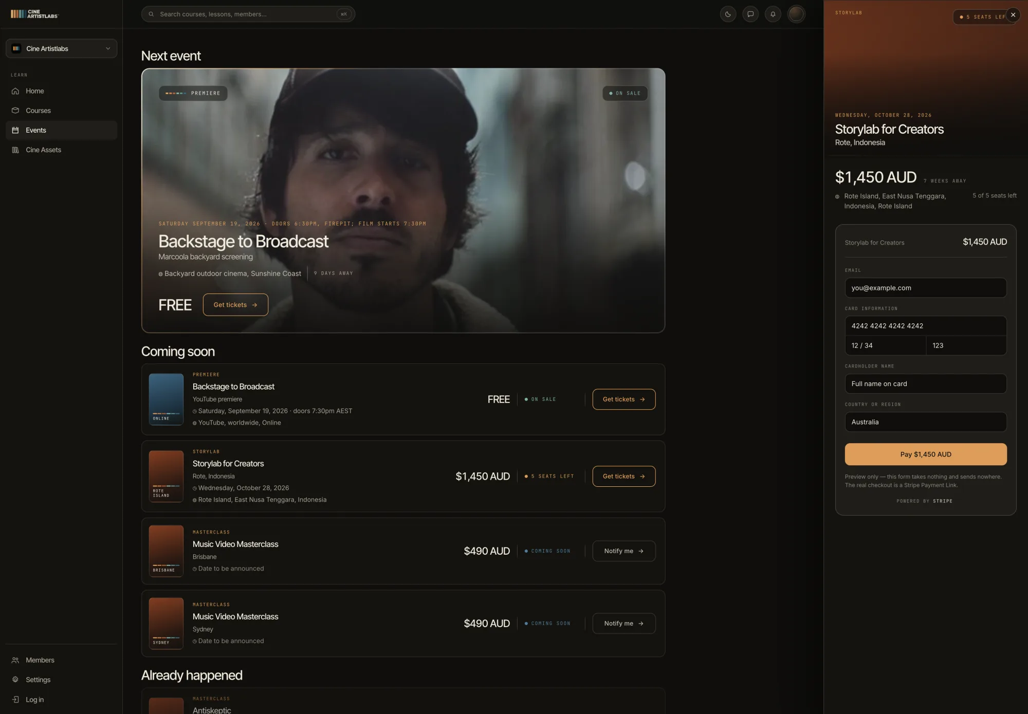The image size is (1028, 714).
Task: Close the Storylab checkout panel
Action: (1013, 15)
